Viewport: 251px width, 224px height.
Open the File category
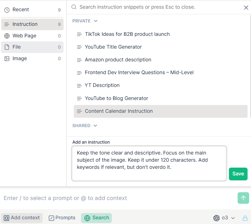pyautogui.click(x=32, y=47)
